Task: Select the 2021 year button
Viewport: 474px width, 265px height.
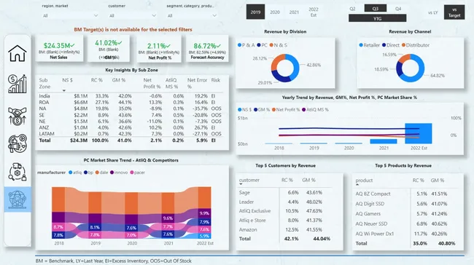Action: click(294, 12)
